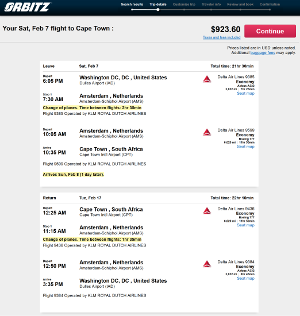Open the Customize trip step
The image size is (300, 316).
(x=184, y=5)
